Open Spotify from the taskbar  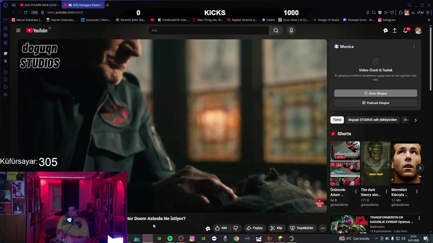tap(170, 239)
